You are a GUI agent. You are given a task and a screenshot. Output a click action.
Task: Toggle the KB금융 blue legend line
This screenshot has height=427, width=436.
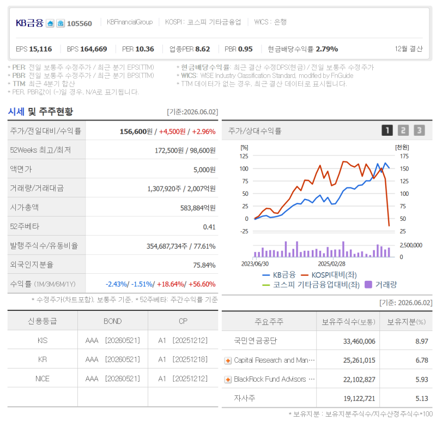[x=278, y=275]
